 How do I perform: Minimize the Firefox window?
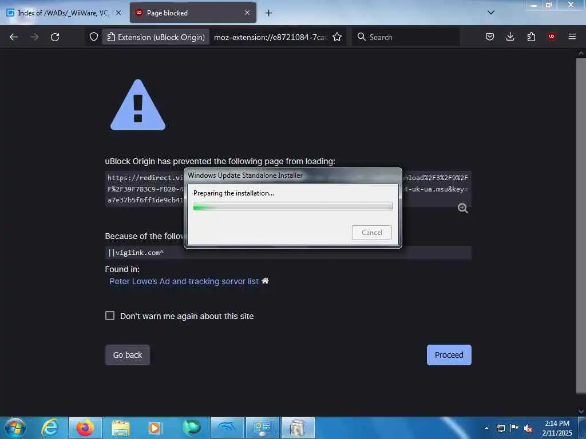click(x=534, y=5)
